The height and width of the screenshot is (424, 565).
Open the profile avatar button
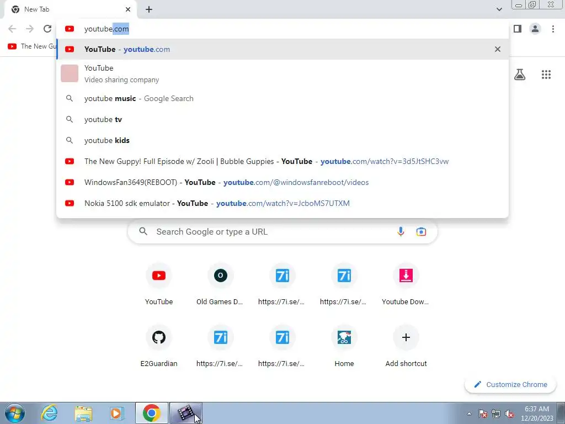coord(535,29)
